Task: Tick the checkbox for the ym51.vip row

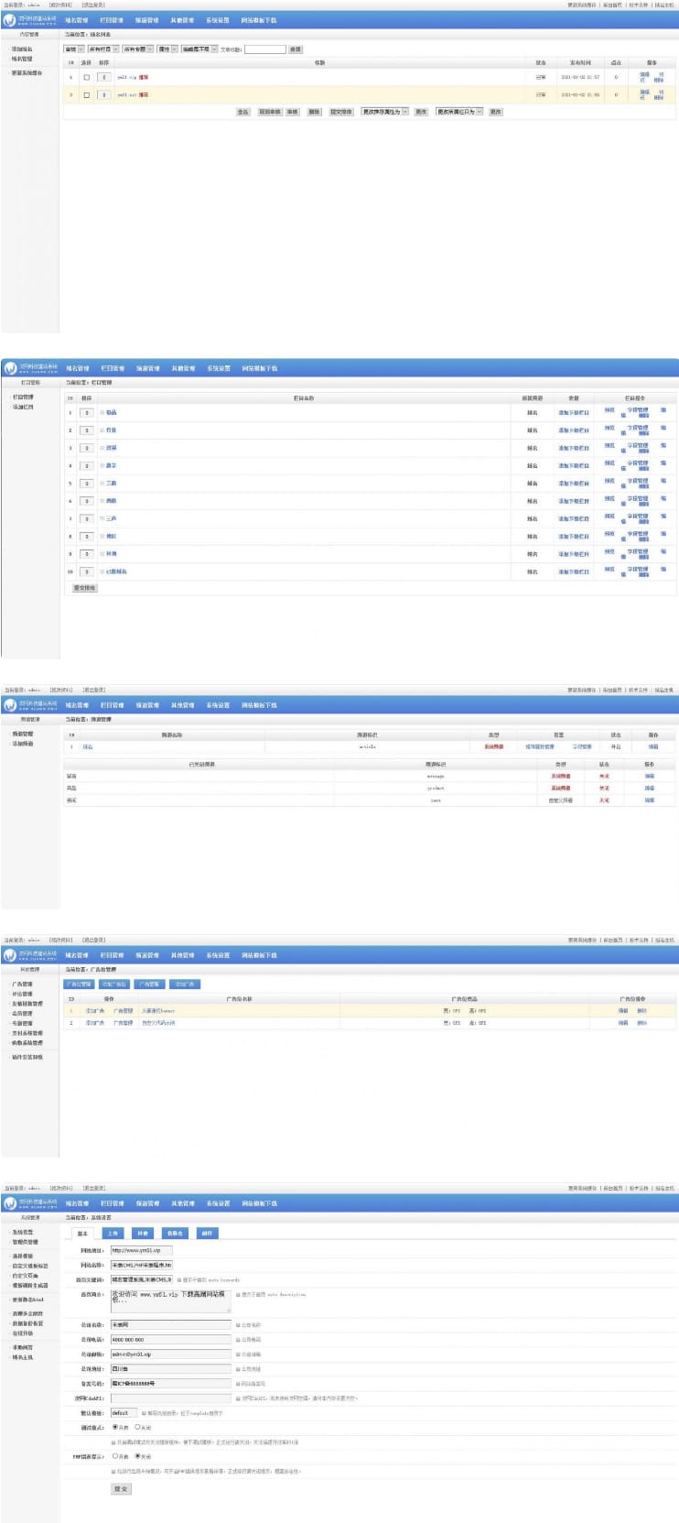Action: tap(87, 78)
